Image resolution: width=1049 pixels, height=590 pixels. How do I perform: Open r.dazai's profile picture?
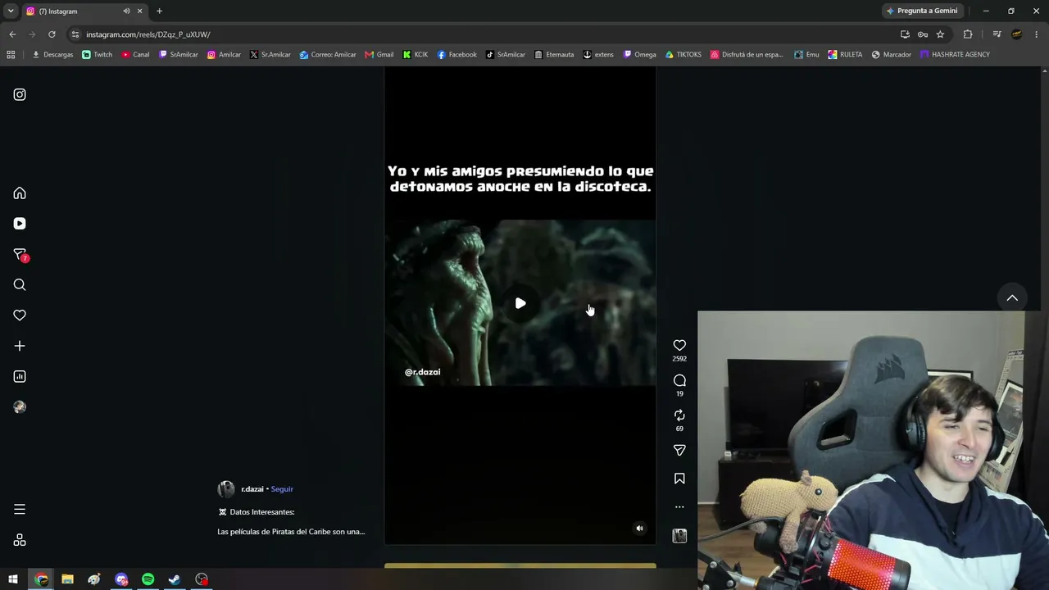click(226, 489)
